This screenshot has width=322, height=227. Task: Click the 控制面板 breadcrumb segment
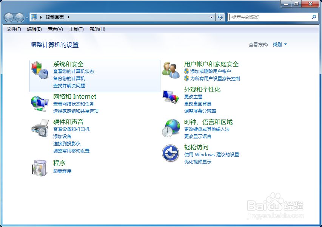pos(55,17)
